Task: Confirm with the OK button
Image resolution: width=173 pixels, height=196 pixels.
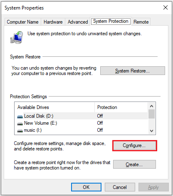Action: pos(86,187)
